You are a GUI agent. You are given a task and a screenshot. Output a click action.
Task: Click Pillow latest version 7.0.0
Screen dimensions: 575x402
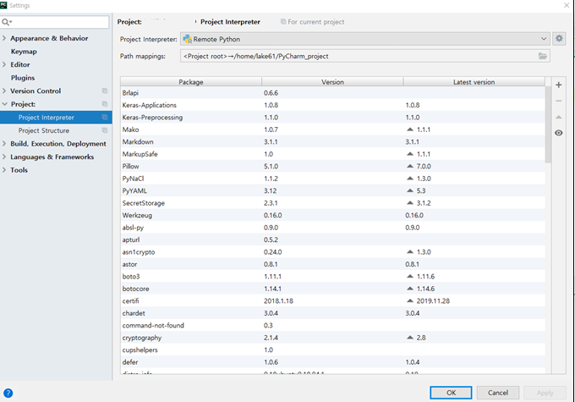[x=424, y=167]
